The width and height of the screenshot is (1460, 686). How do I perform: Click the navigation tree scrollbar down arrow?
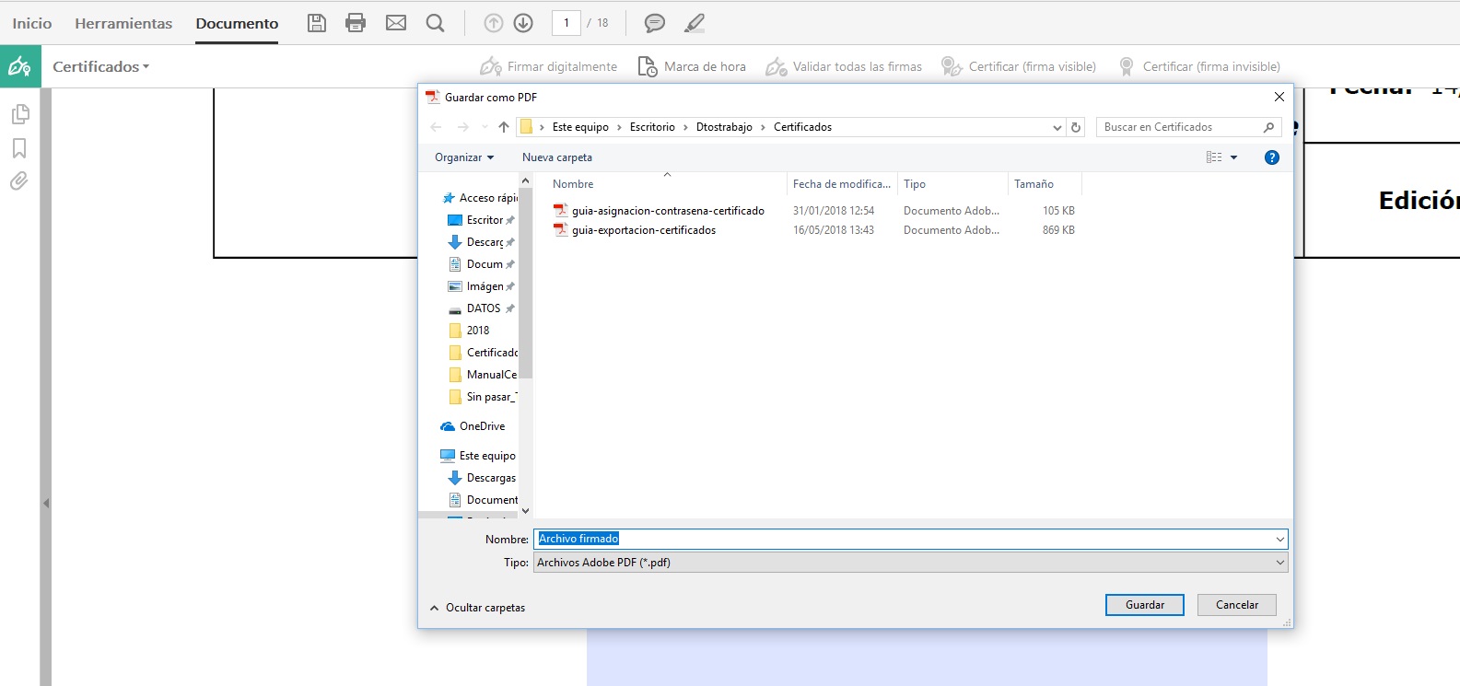tap(526, 511)
